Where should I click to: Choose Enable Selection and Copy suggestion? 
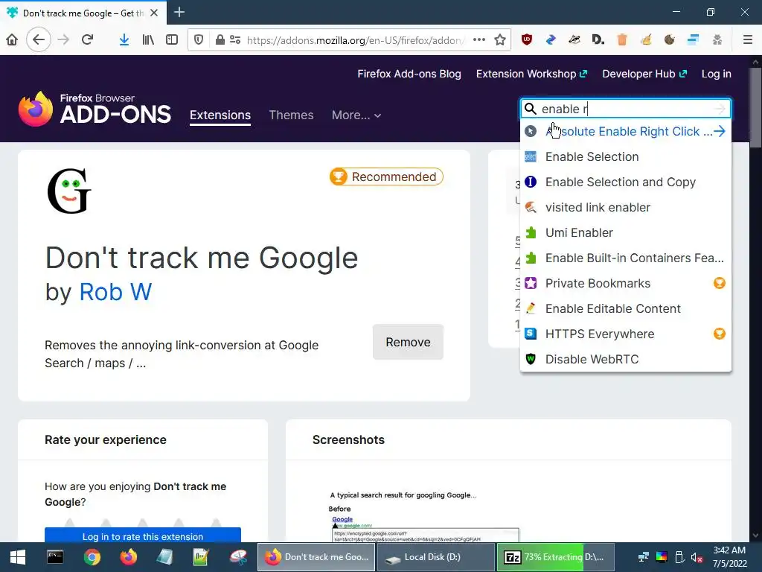click(x=625, y=182)
